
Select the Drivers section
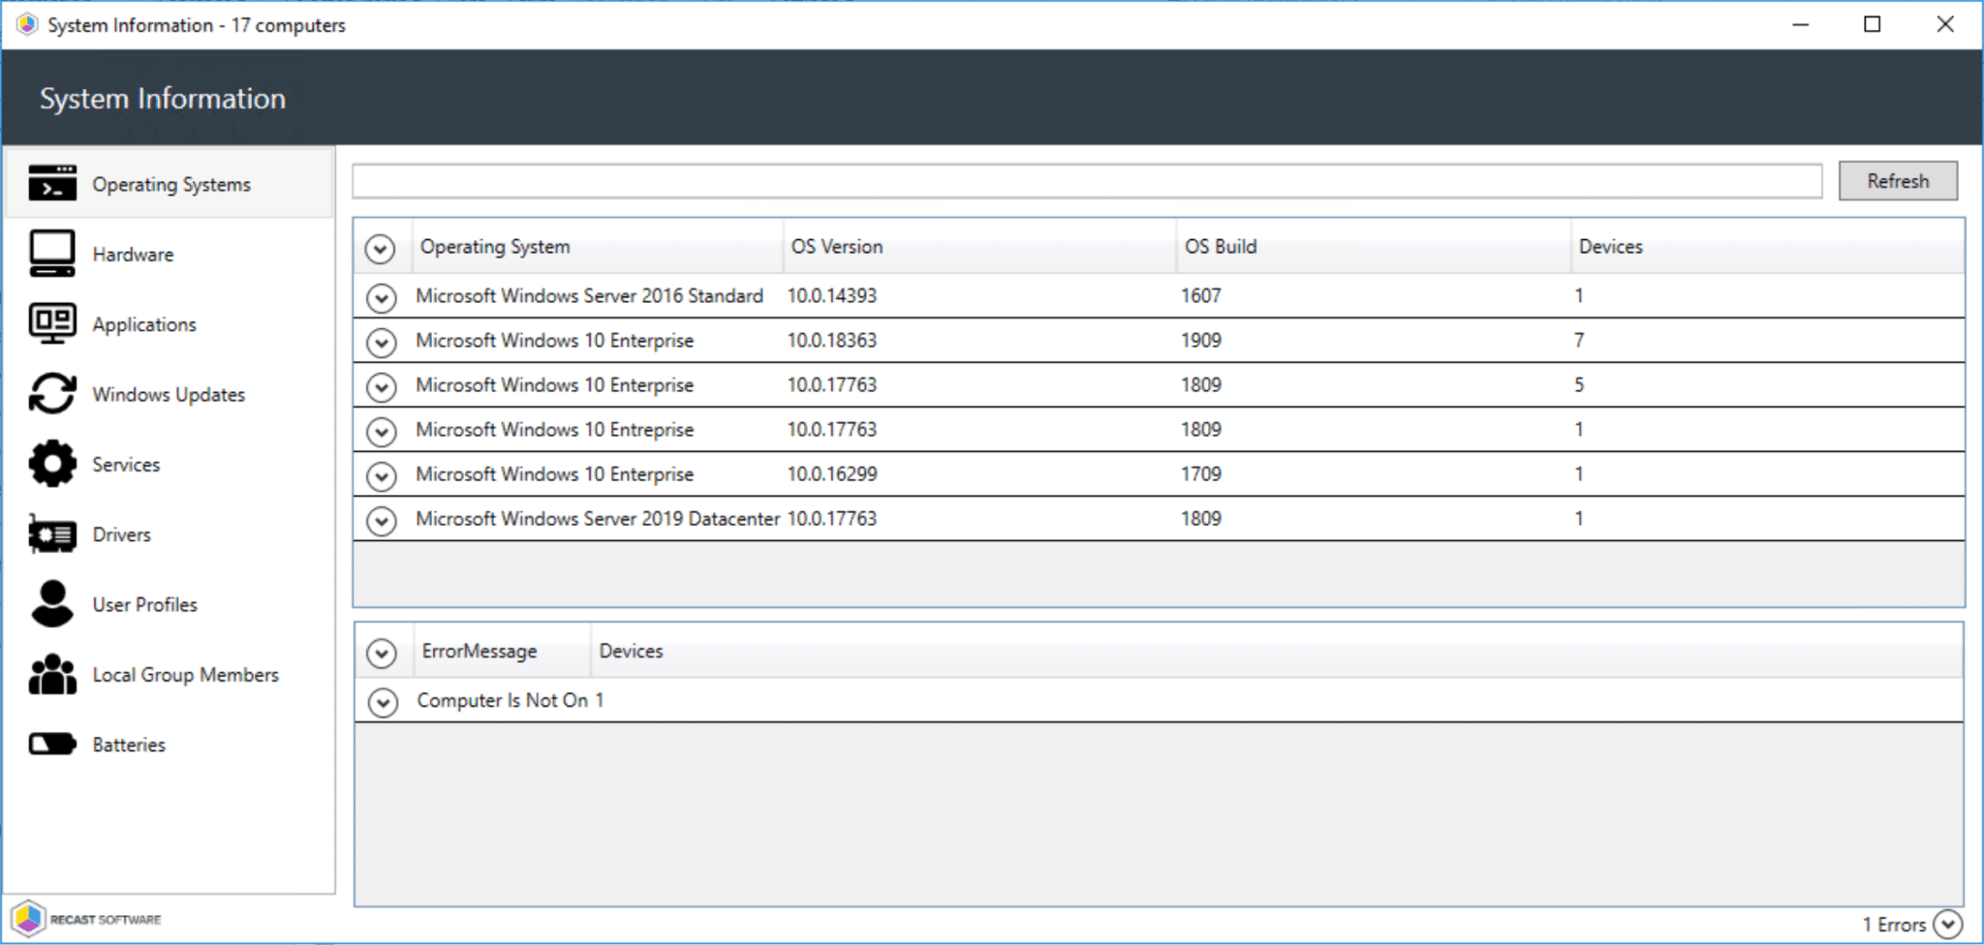(170, 533)
